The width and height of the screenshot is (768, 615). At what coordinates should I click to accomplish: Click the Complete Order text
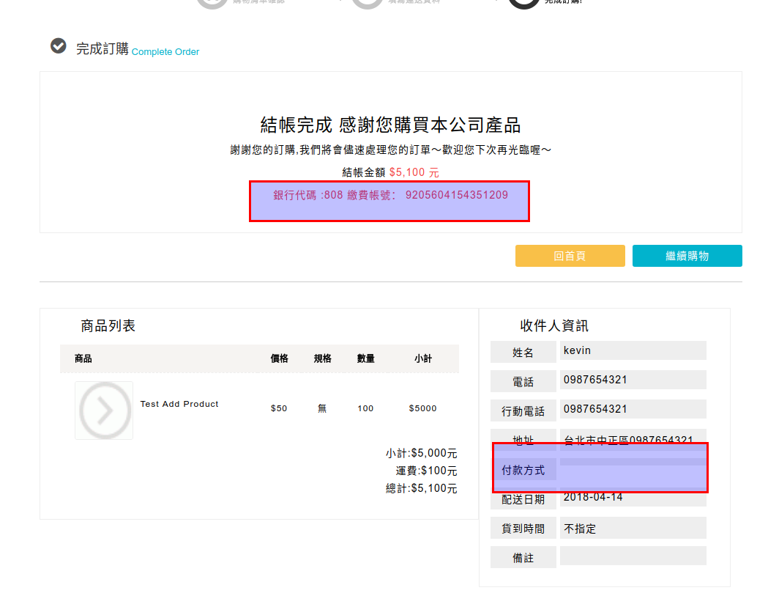click(165, 52)
